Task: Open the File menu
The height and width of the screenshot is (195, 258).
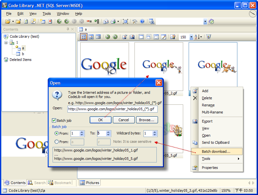Action: tap(9, 14)
